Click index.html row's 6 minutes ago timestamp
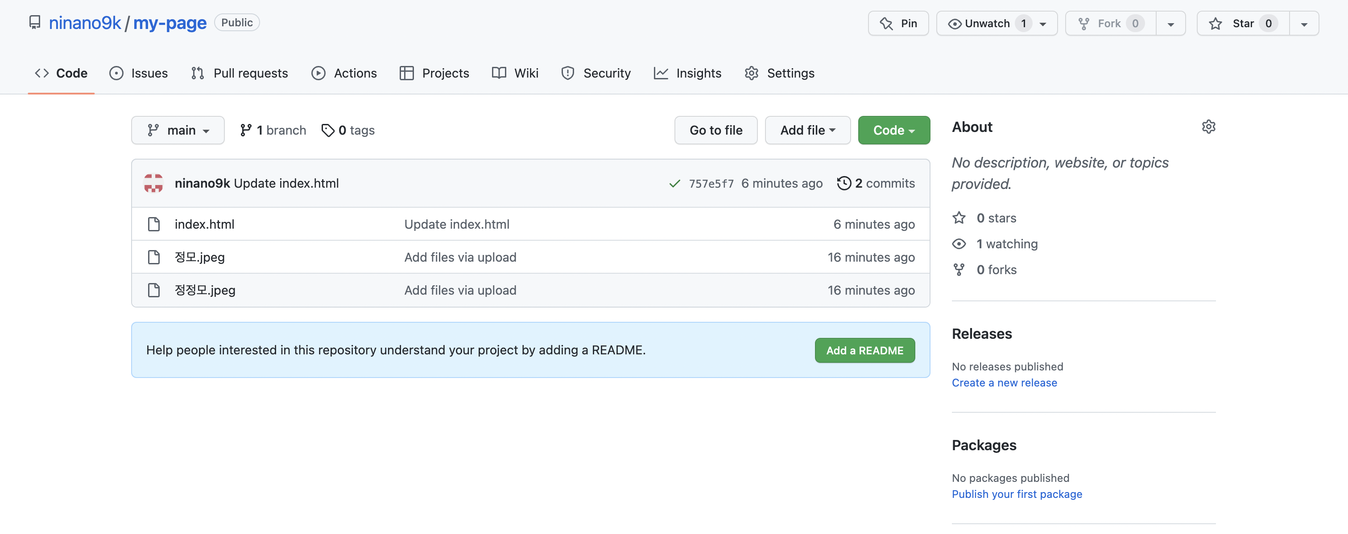The width and height of the screenshot is (1348, 534). click(x=874, y=224)
